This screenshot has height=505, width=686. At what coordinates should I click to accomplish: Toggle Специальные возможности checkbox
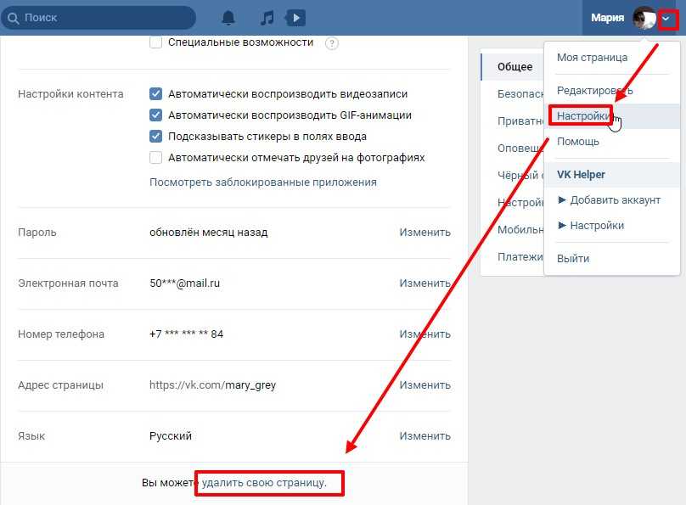[155, 42]
